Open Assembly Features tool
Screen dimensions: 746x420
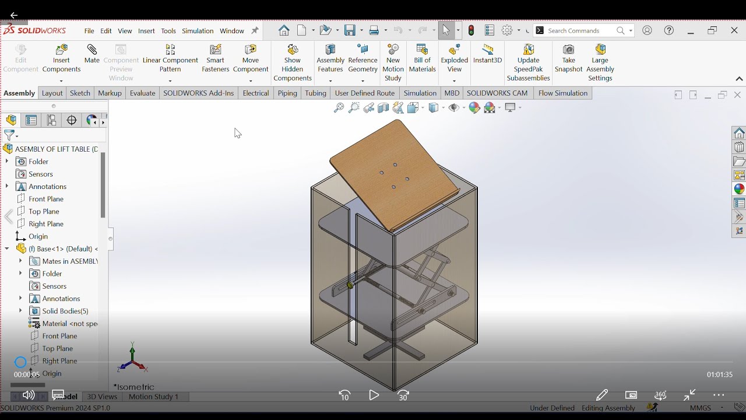point(330,50)
